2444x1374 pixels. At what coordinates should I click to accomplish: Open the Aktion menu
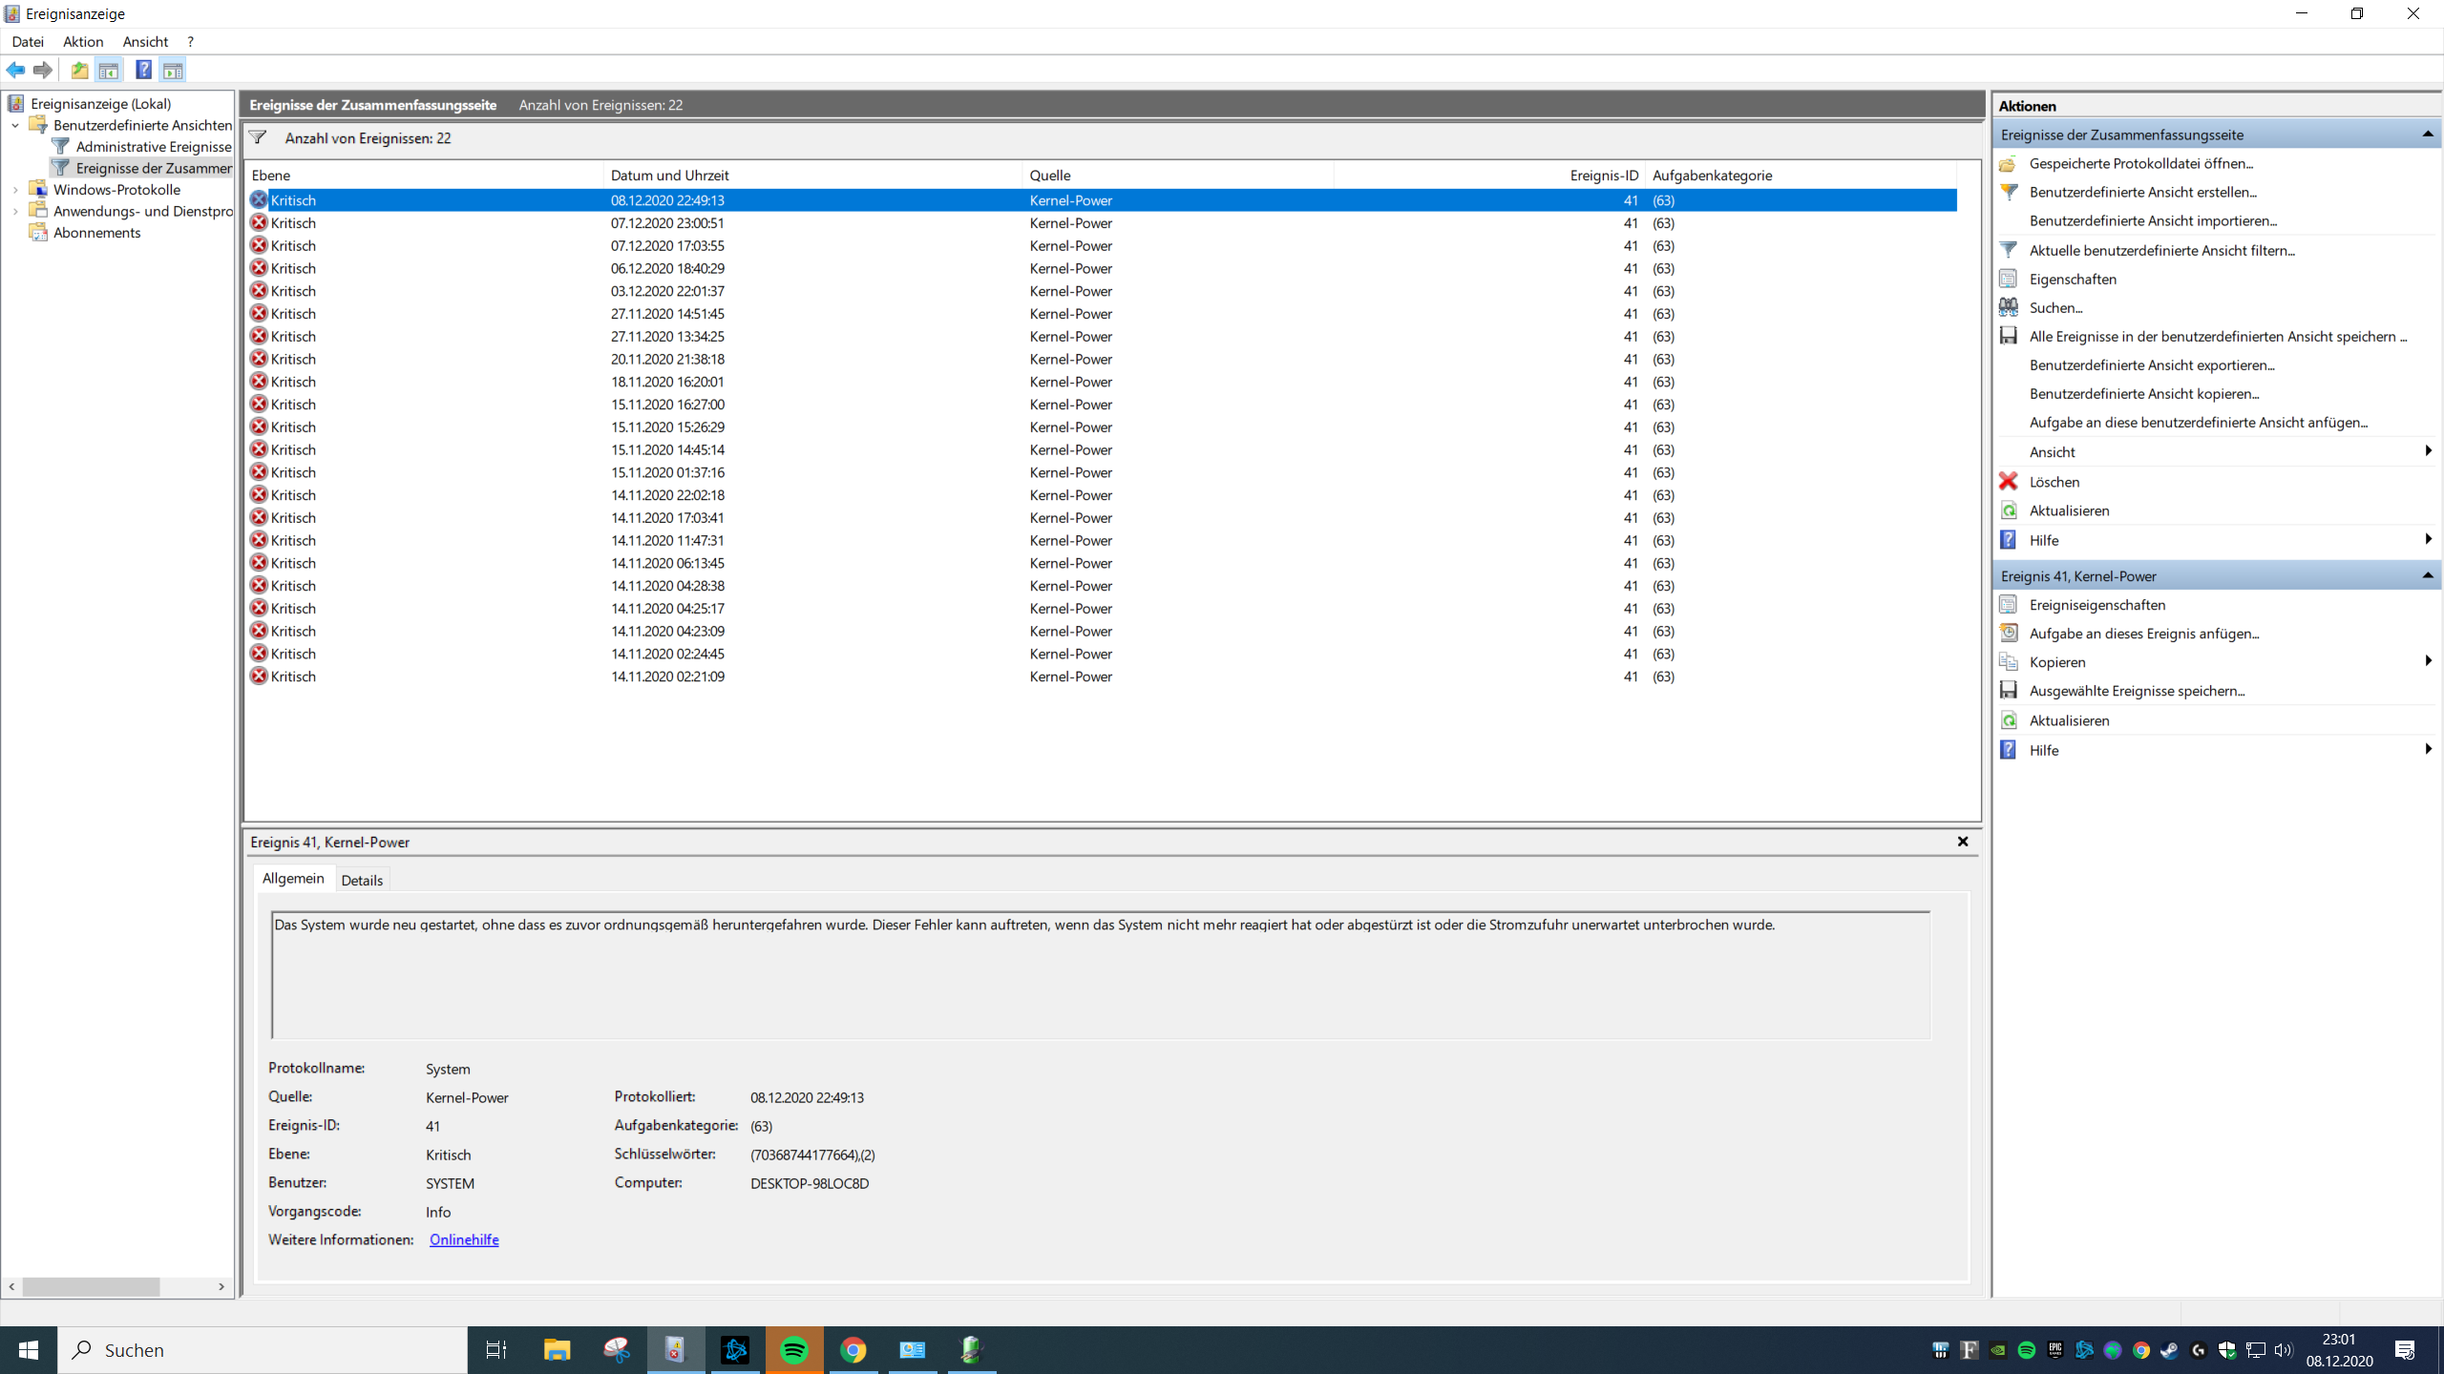coord(83,41)
